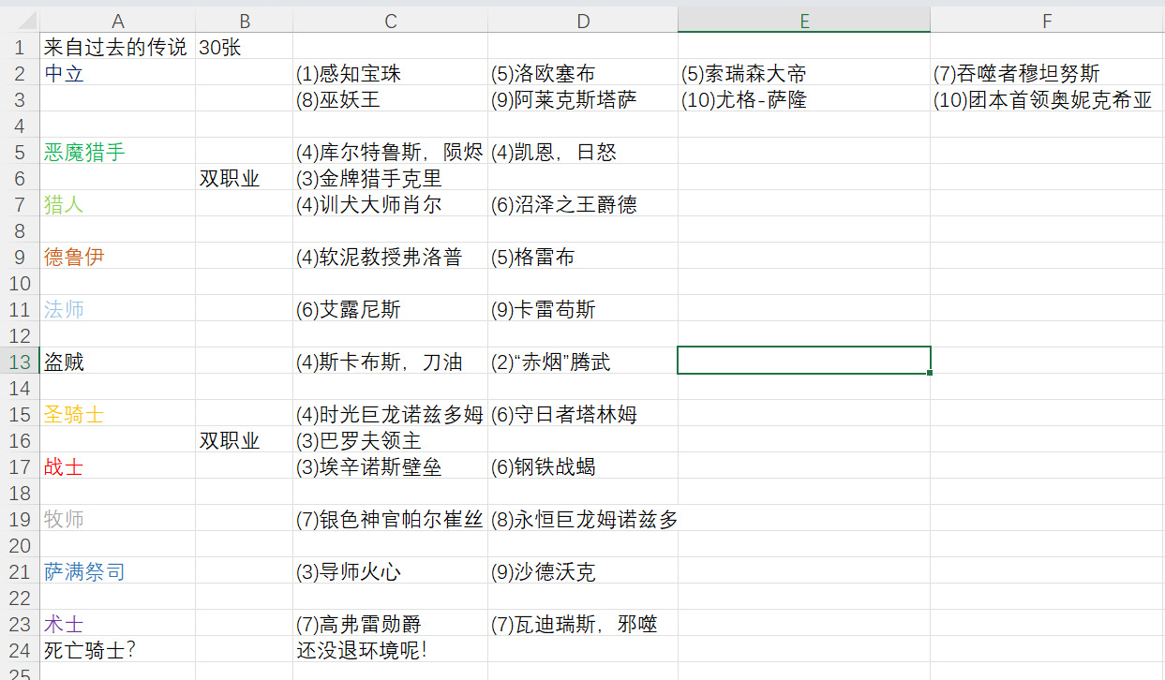Image resolution: width=1165 pixels, height=680 pixels.
Task: Click column E header
Action: pos(803,20)
